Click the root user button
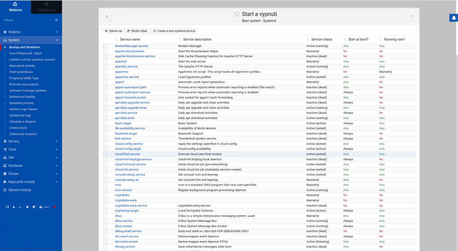This screenshot has height=251, width=458. tap(44, 207)
